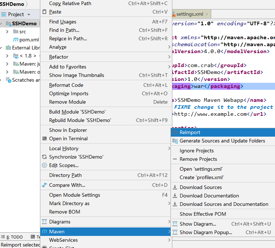
Task: Select Reformat Code menu entry
Action: (x=105, y=85)
